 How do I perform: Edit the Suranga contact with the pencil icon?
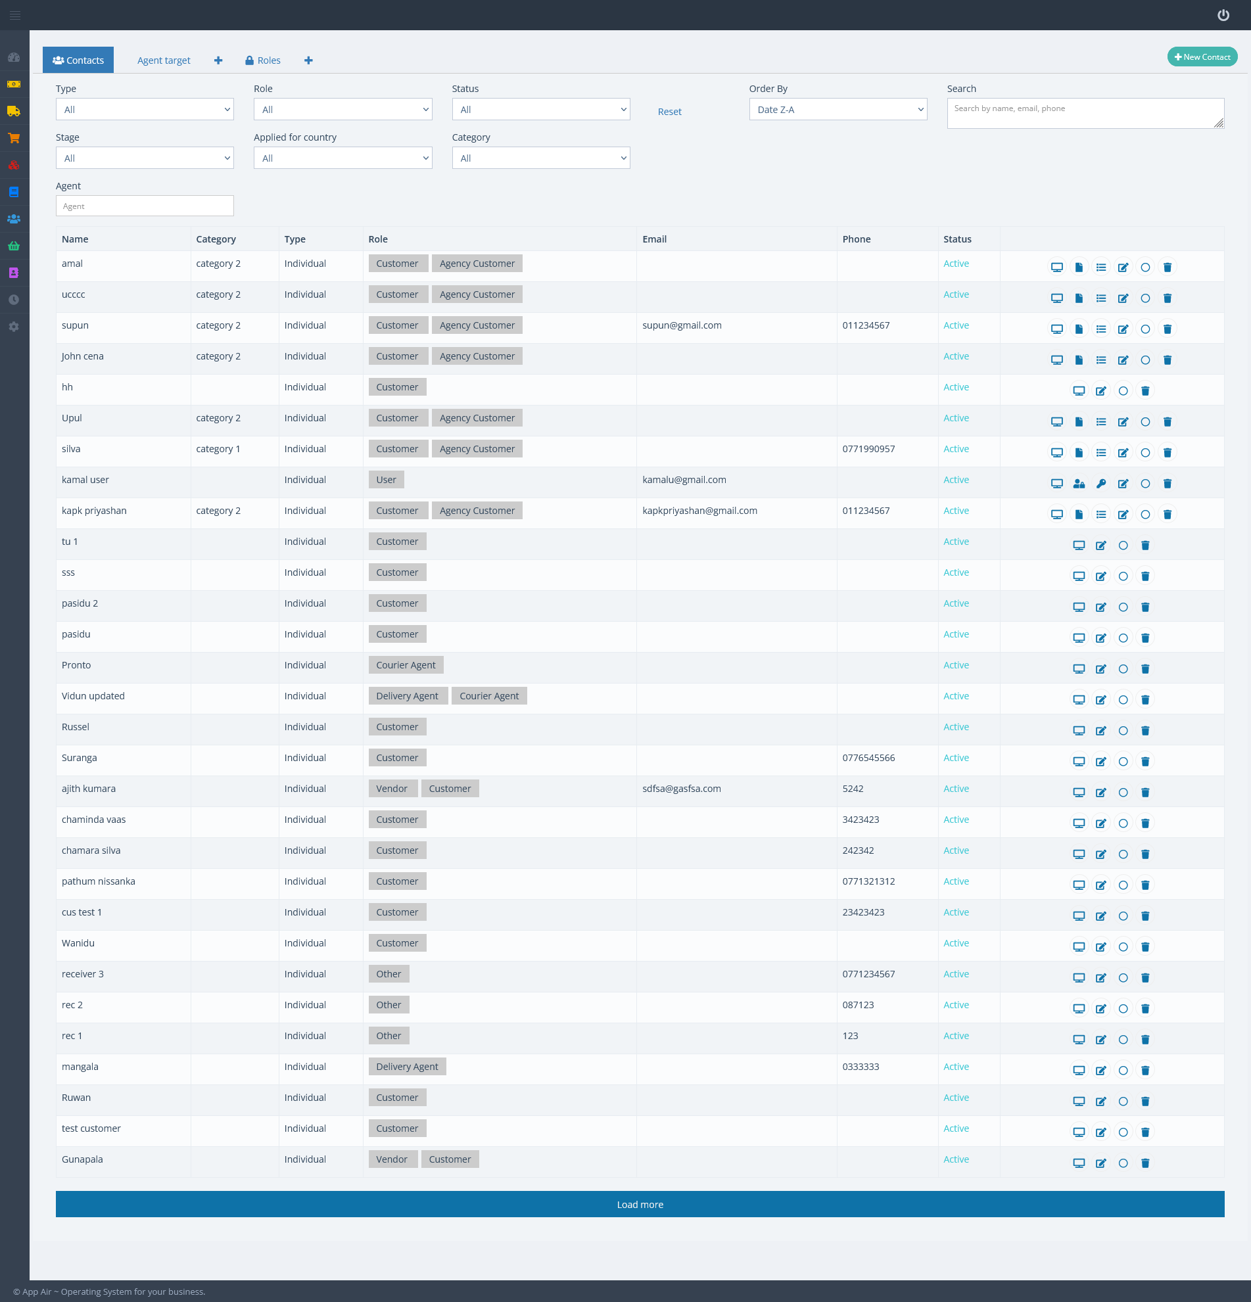click(x=1101, y=761)
